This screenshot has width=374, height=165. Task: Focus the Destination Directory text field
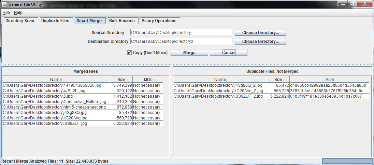181,42
